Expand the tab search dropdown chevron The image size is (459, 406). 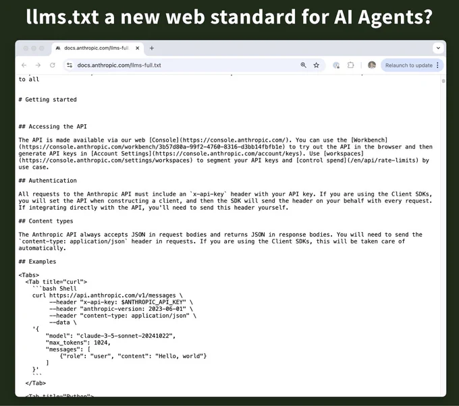pos(438,48)
